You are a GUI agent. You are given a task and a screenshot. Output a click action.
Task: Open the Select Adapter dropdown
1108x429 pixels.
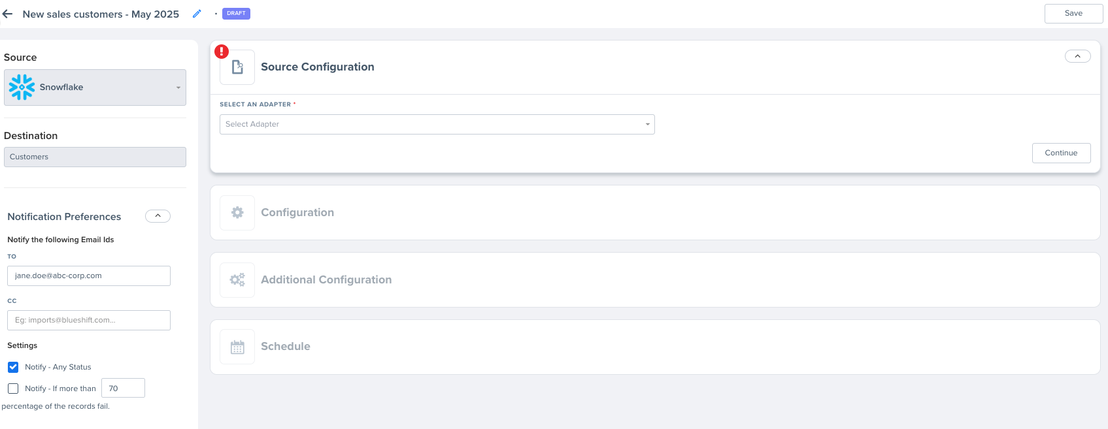tap(437, 124)
